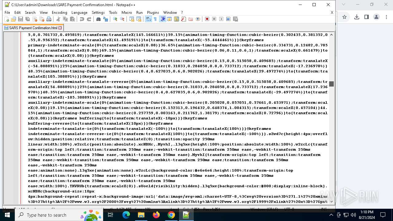The image size is (393, 221).
Task: Run macro multiple times icon
Action: [228, 19]
